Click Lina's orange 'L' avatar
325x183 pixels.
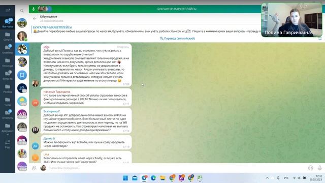click(x=35, y=158)
